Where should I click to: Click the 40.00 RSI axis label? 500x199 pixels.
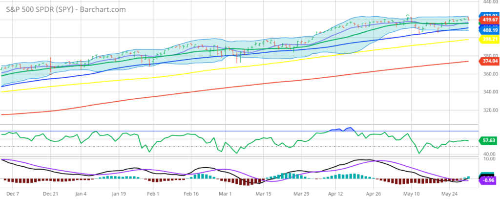490,154
